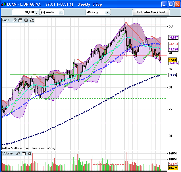Click the ProRealTime.com copyright text
The image size is (181, 172).
pos(15,148)
